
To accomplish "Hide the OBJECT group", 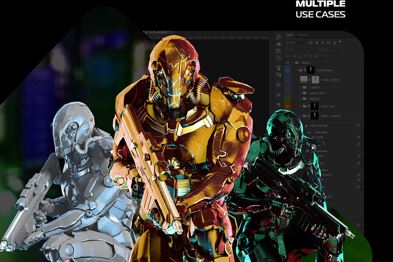I will click(x=288, y=63).
